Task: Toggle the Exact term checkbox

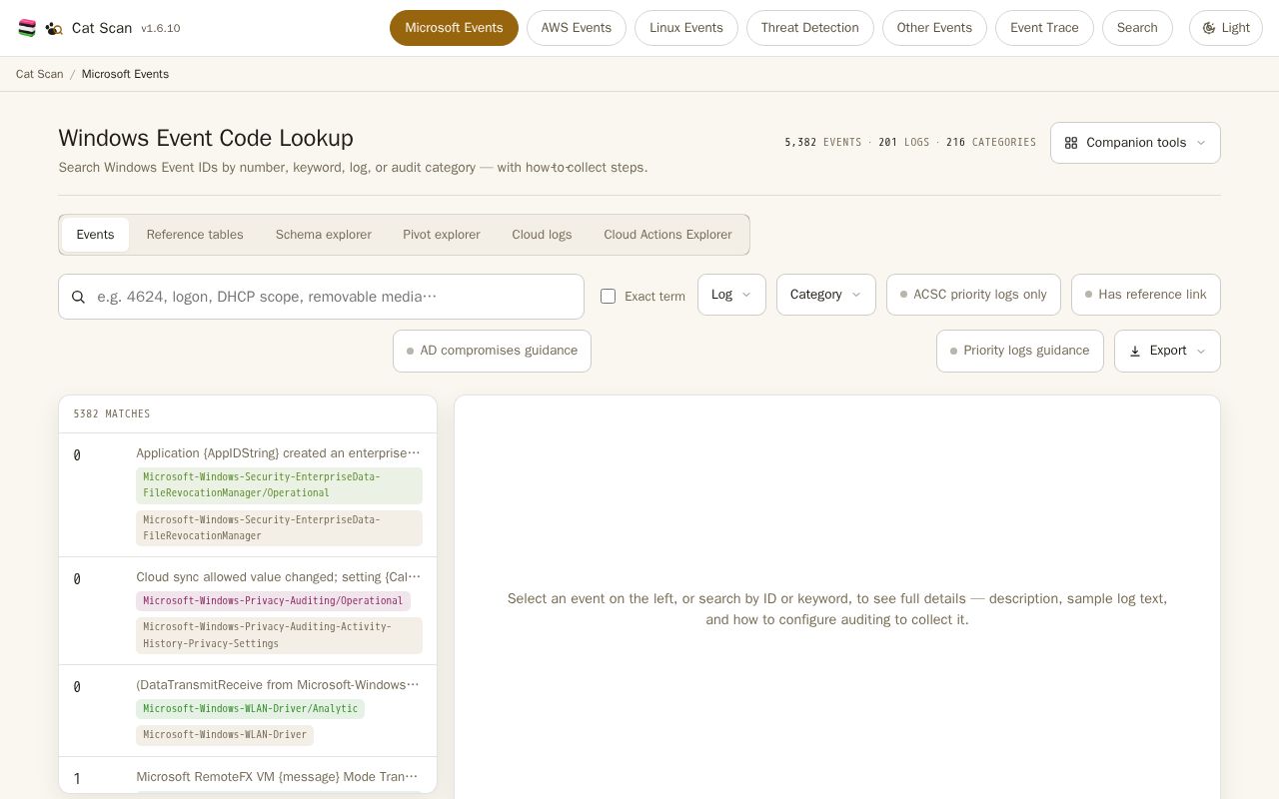Action: point(608,296)
